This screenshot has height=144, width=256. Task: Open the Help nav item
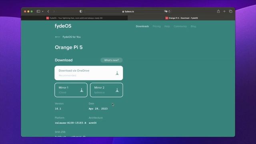167,26
